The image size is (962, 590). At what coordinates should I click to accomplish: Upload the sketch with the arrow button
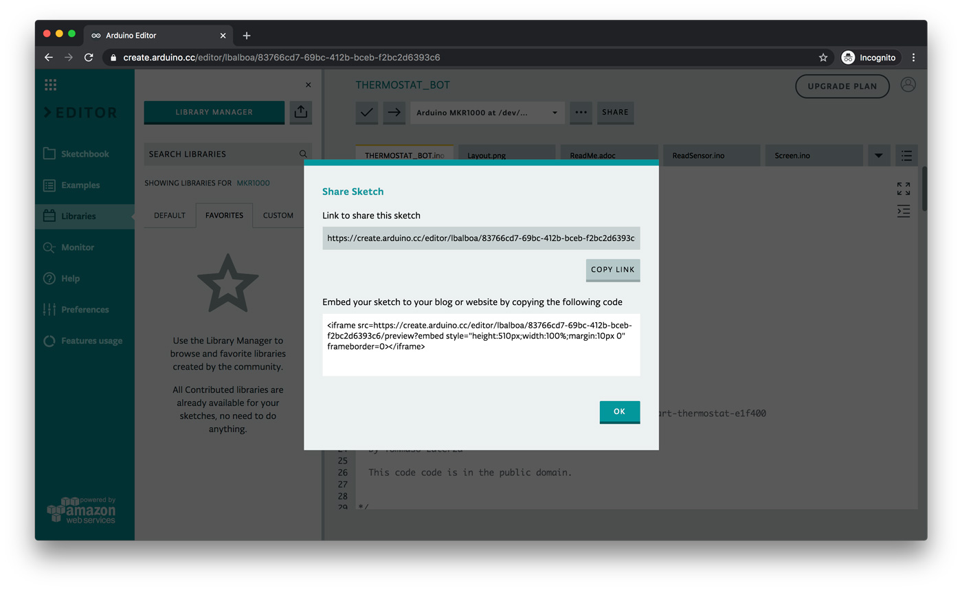tap(394, 113)
